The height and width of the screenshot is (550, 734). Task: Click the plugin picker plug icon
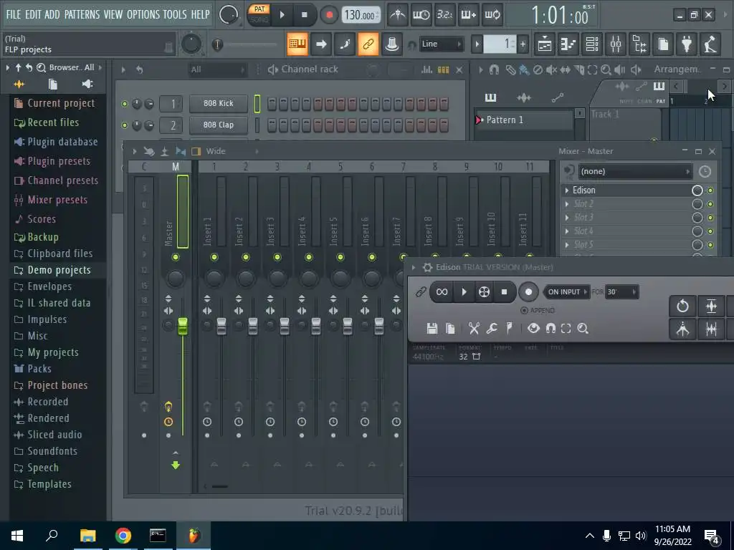pyautogui.click(x=687, y=44)
